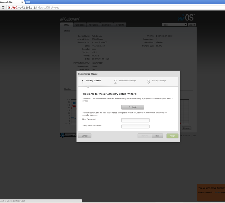
Task: Click the airOS logo
Action: point(186,18)
